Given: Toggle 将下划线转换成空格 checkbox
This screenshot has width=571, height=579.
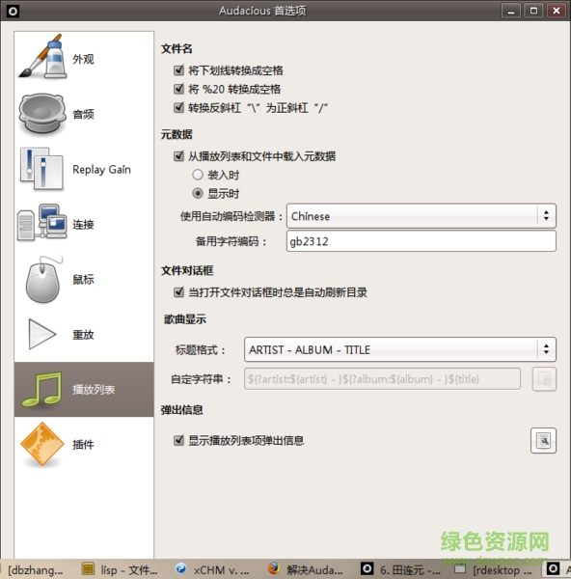Looking at the screenshot, I should [x=178, y=70].
